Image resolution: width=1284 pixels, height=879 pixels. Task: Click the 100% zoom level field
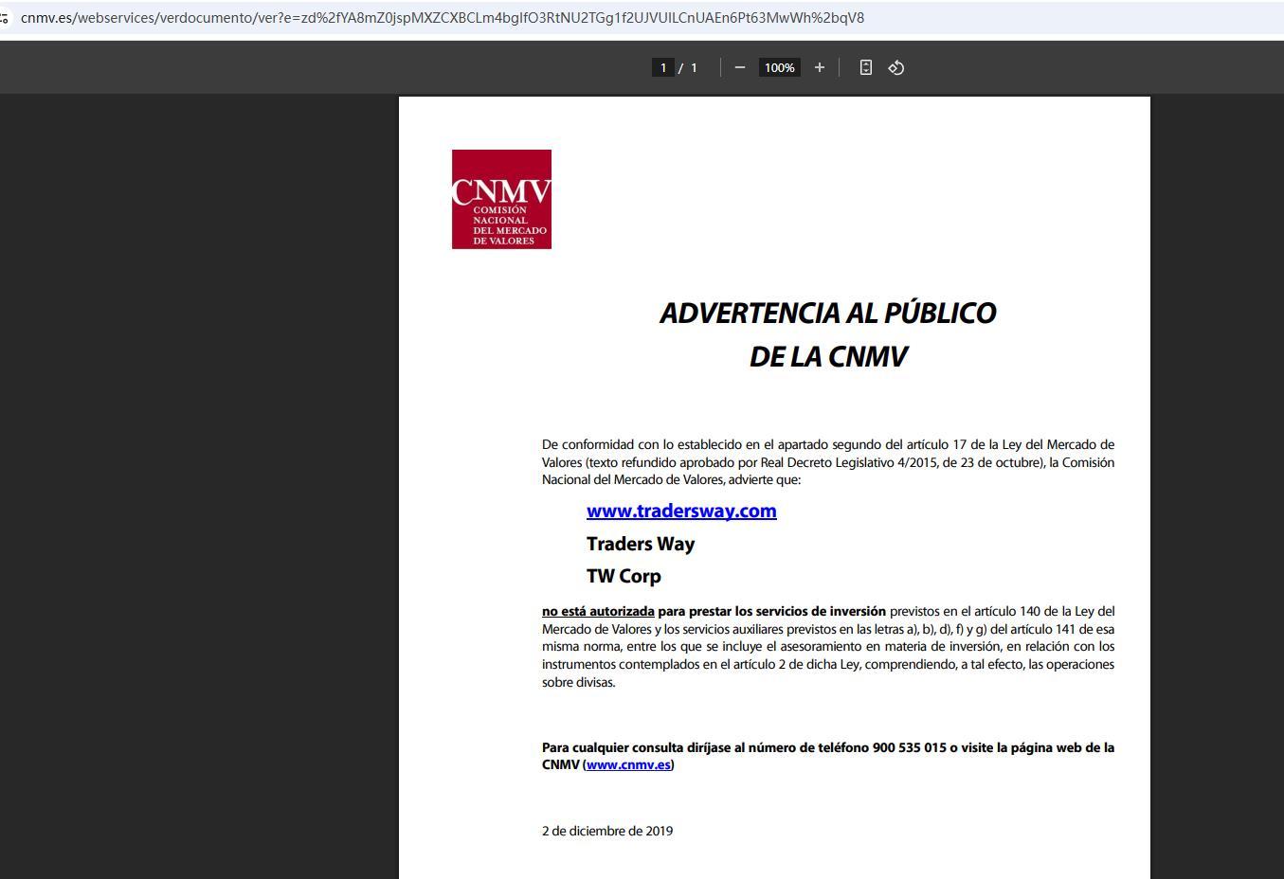tap(779, 67)
